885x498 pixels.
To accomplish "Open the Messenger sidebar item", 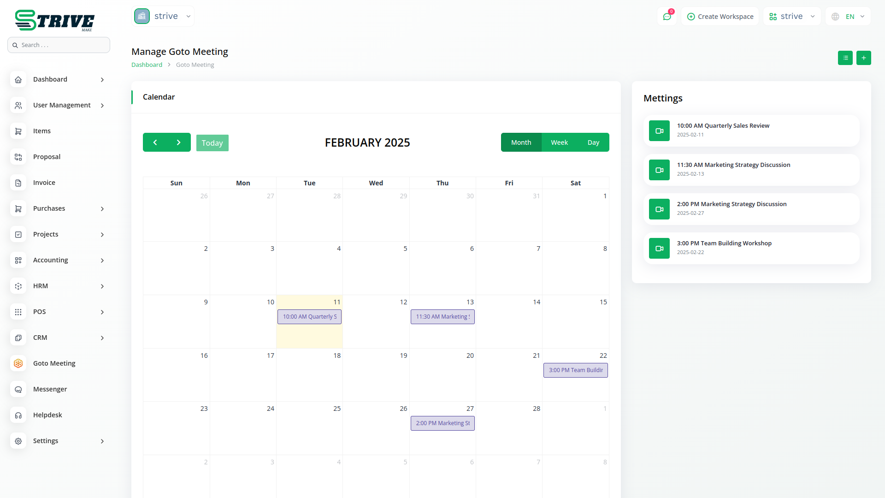I will (x=50, y=389).
